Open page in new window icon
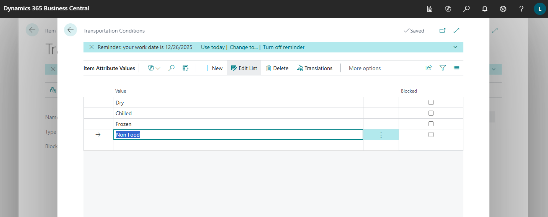The height and width of the screenshot is (217, 548). (x=442, y=31)
